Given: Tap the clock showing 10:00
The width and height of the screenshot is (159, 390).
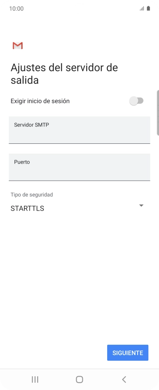Looking at the screenshot, I should [16, 9].
